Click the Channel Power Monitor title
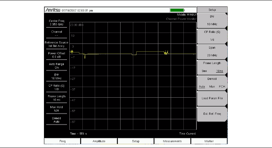This screenshot has width=272, height=148. [181, 19]
